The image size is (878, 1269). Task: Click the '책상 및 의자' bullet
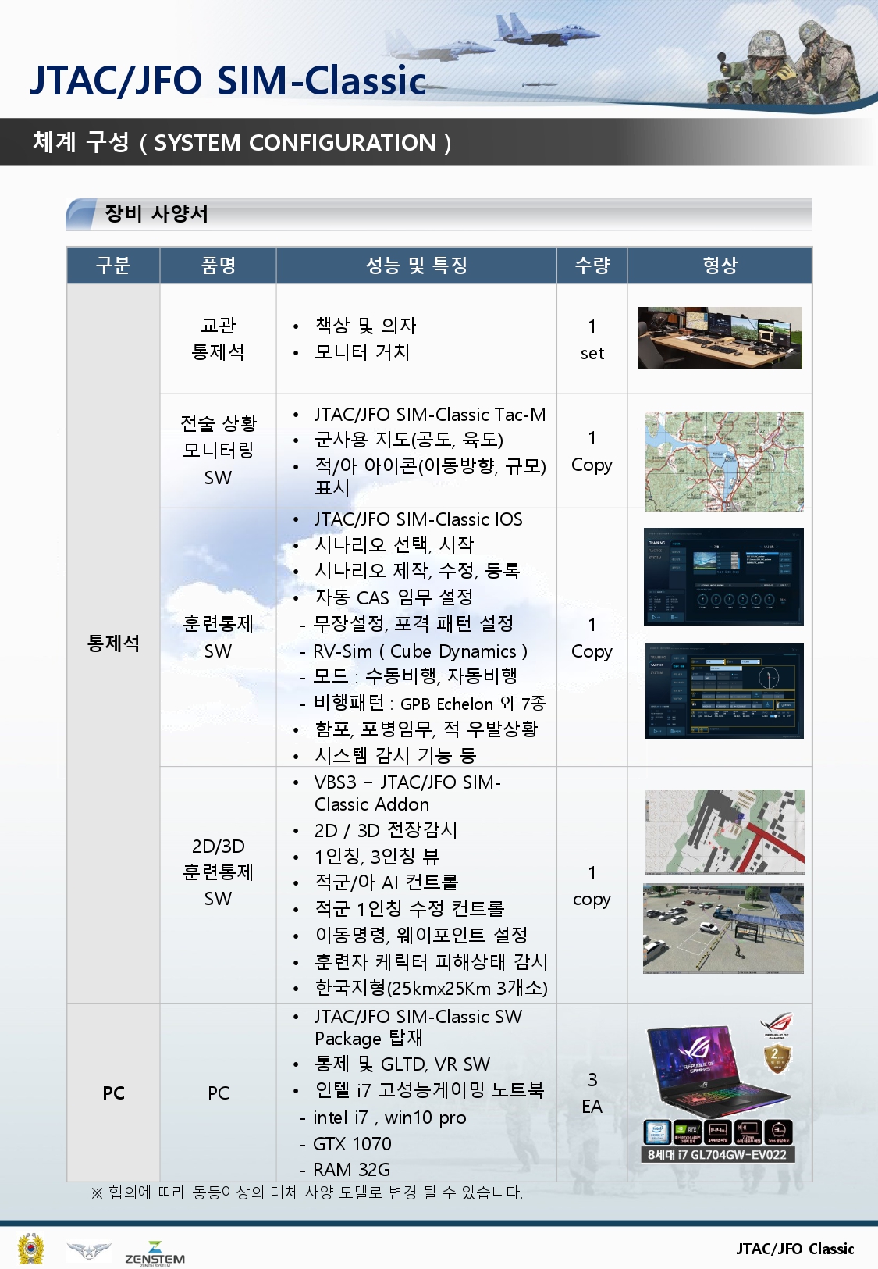point(365,326)
